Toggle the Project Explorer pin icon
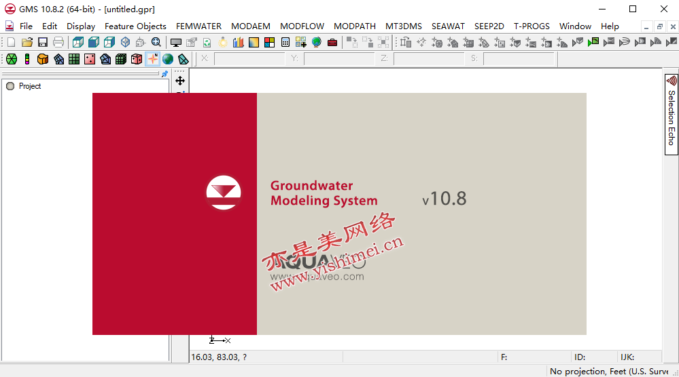 click(164, 74)
